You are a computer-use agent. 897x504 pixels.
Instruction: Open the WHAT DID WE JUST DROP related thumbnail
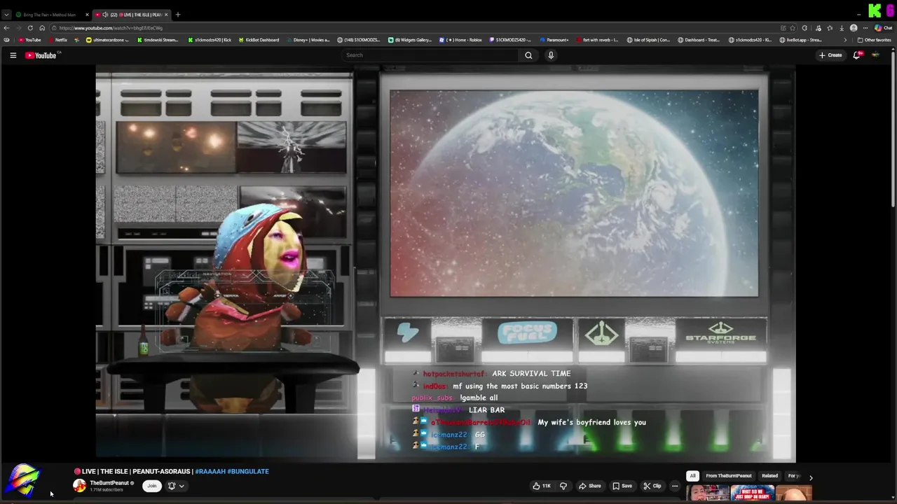tap(753, 493)
